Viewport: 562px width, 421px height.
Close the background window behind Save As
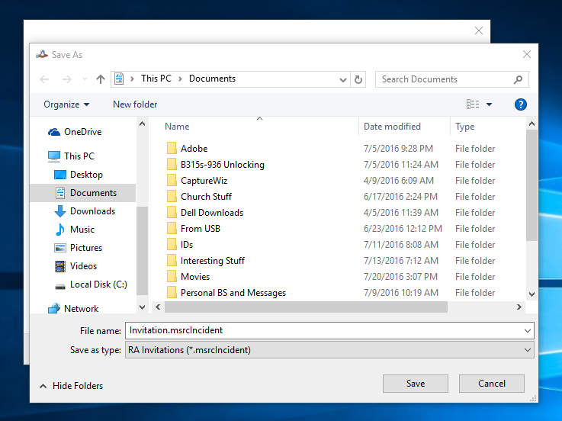pos(478,31)
